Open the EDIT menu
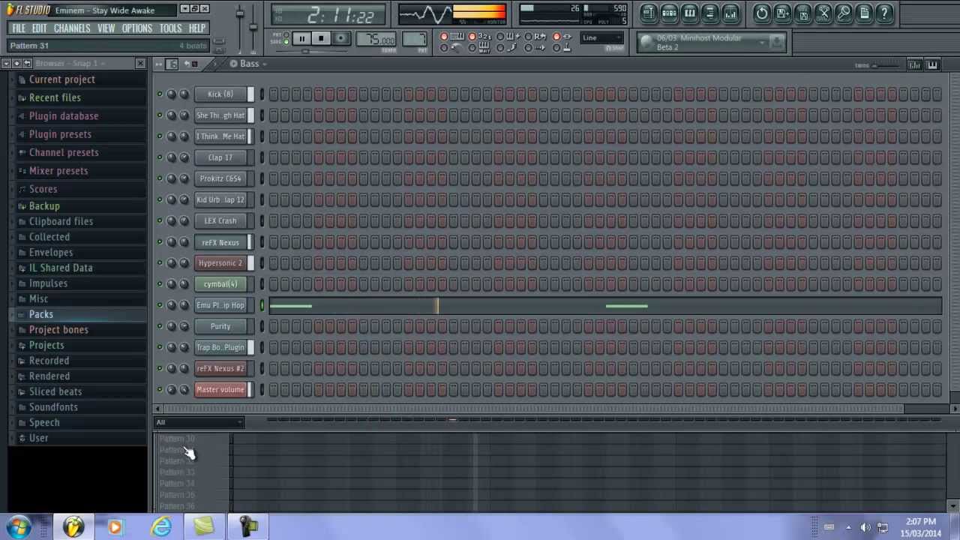960x540 pixels. tap(40, 28)
